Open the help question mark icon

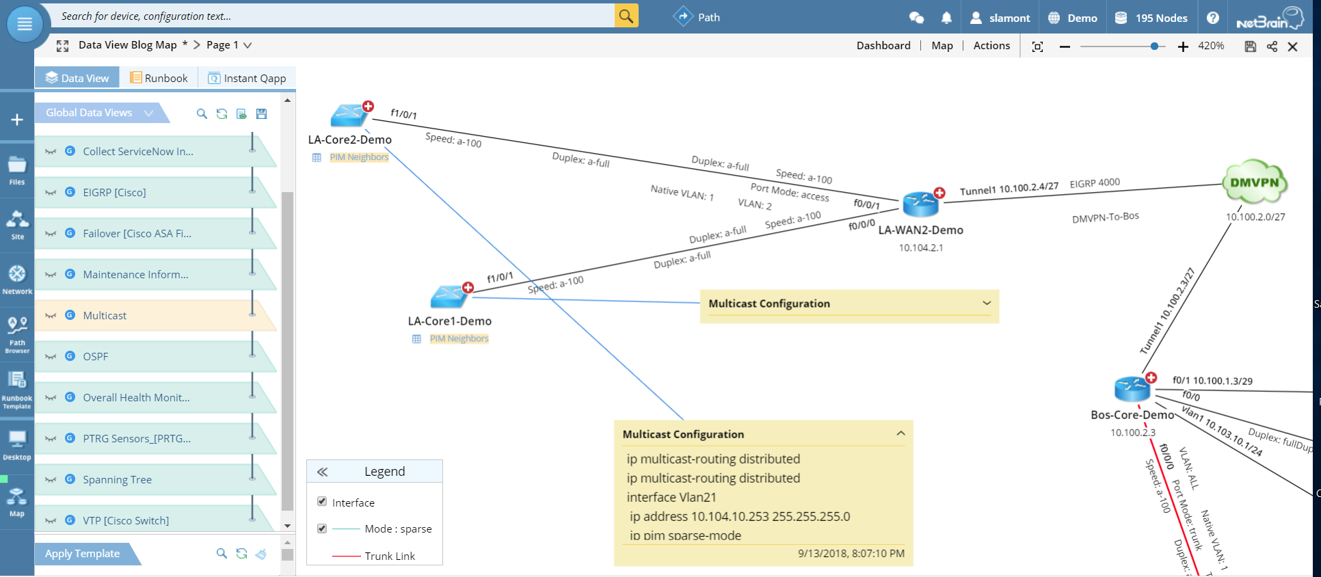(x=1213, y=18)
